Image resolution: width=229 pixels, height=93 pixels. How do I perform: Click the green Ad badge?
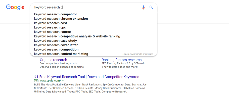(x=36, y=81)
